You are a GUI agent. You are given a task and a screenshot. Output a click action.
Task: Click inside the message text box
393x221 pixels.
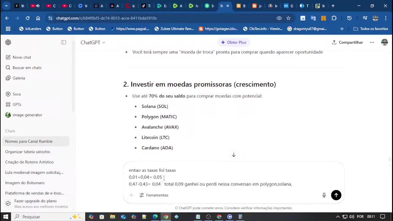pyautogui.click(x=233, y=177)
